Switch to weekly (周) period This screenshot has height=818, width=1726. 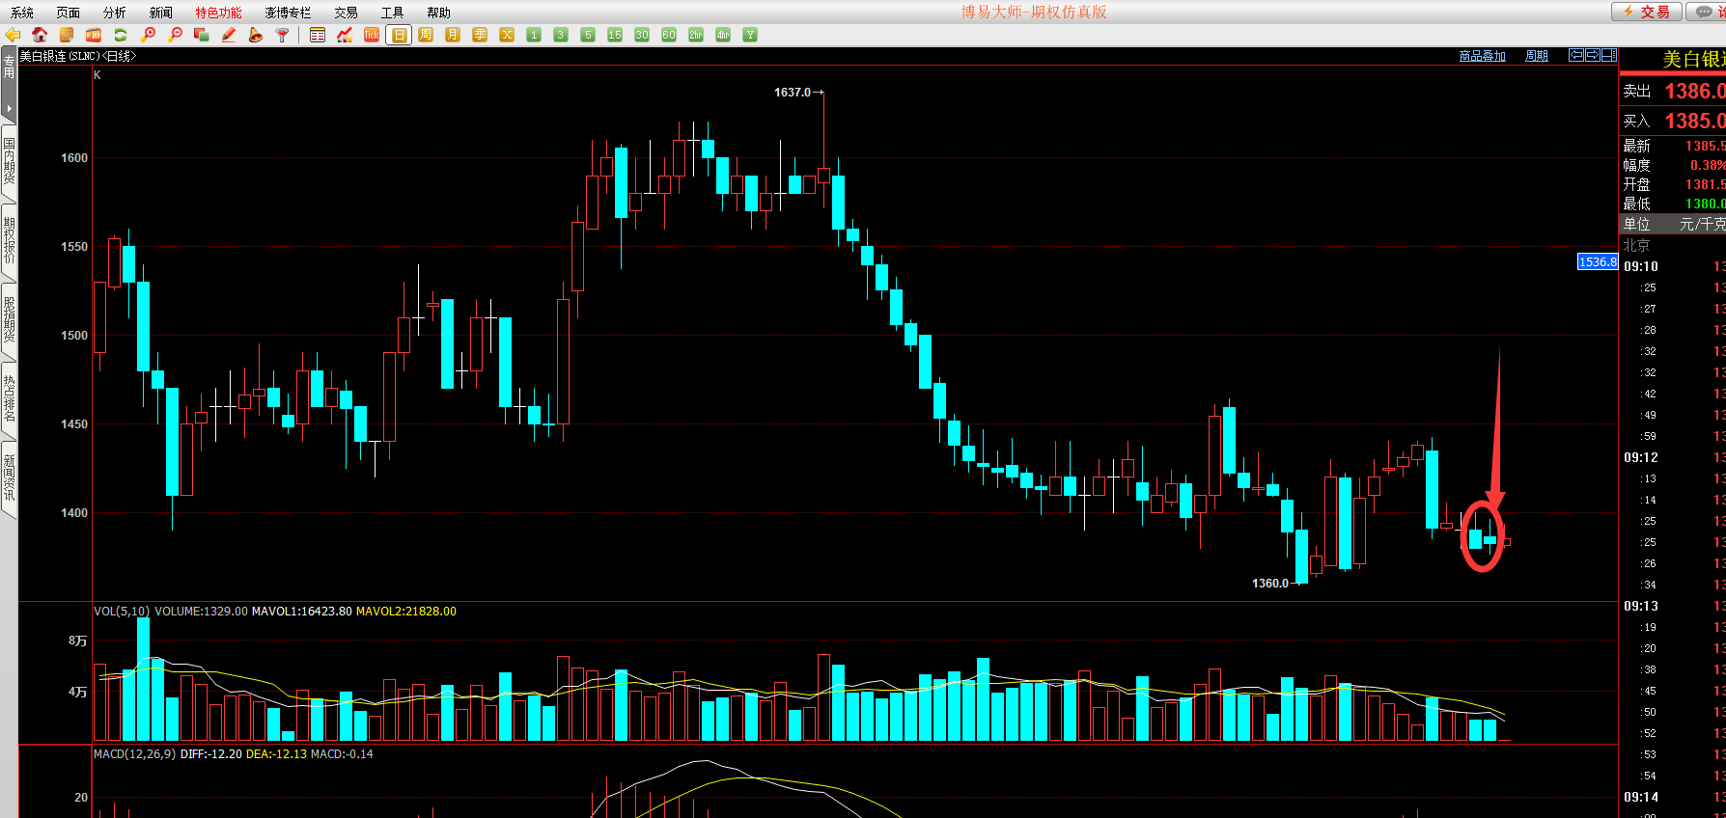(x=426, y=35)
